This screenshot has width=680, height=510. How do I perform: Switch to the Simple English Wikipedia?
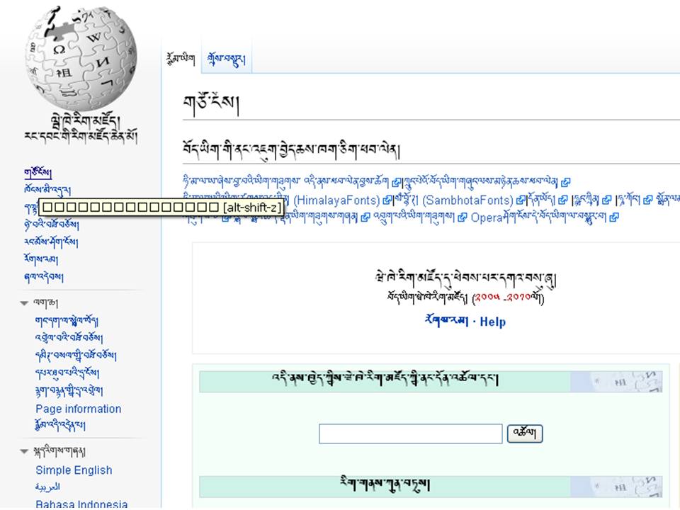(x=74, y=470)
